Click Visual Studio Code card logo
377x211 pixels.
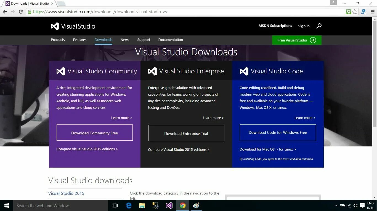coord(244,71)
